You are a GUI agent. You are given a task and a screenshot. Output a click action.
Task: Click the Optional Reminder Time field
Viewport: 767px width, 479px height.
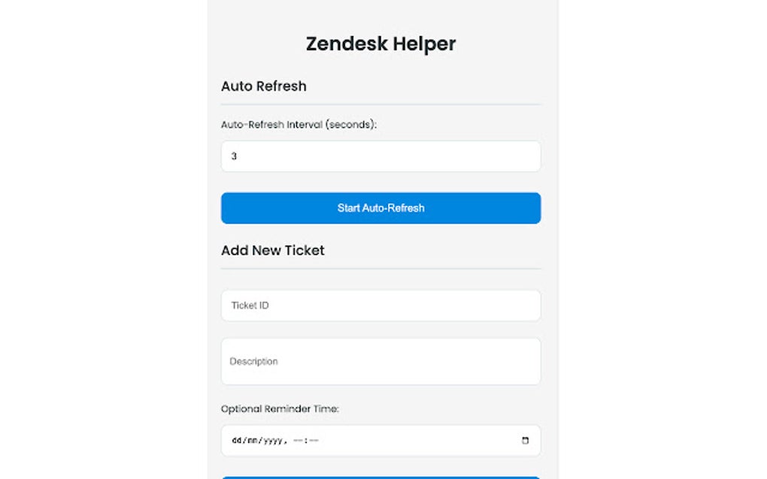coord(380,441)
